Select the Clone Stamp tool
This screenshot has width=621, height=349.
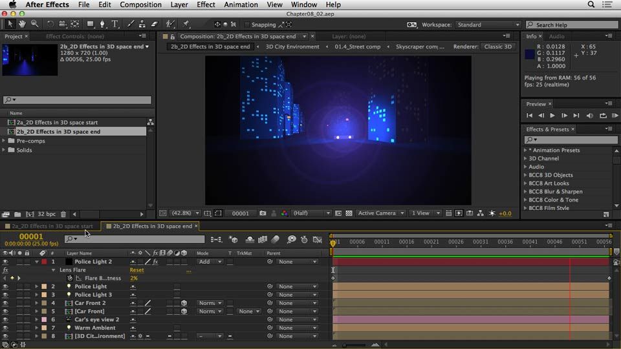click(x=142, y=25)
